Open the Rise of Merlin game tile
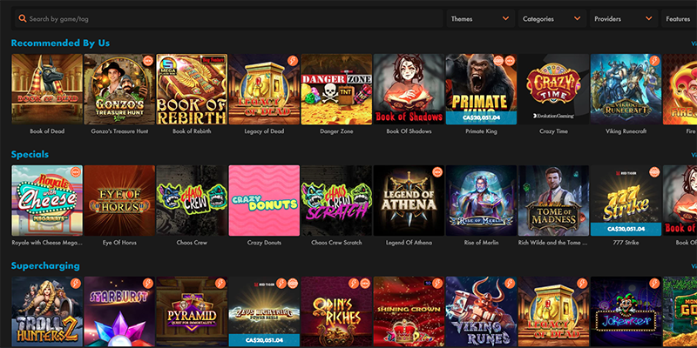Image resolution: width=697 pixels, height=348 pixels. pyautogui.click(x=481, y=201)
